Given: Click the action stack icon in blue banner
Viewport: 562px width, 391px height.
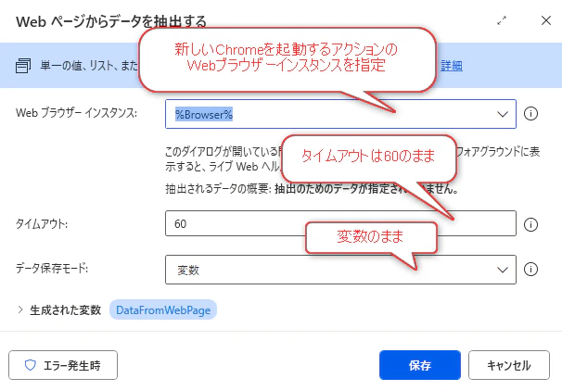Looking at the screenshot, I should click(x=23, y=66).
